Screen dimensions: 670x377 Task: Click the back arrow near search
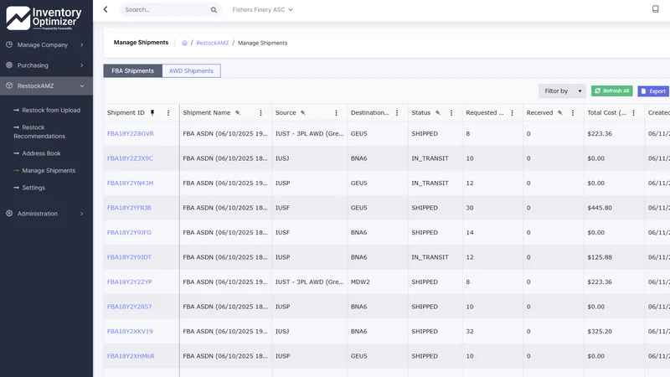click(106, 9)
